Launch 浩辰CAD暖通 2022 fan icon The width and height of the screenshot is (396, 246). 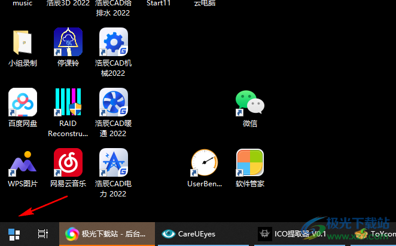pyautogui.click(x=114, y=102)
